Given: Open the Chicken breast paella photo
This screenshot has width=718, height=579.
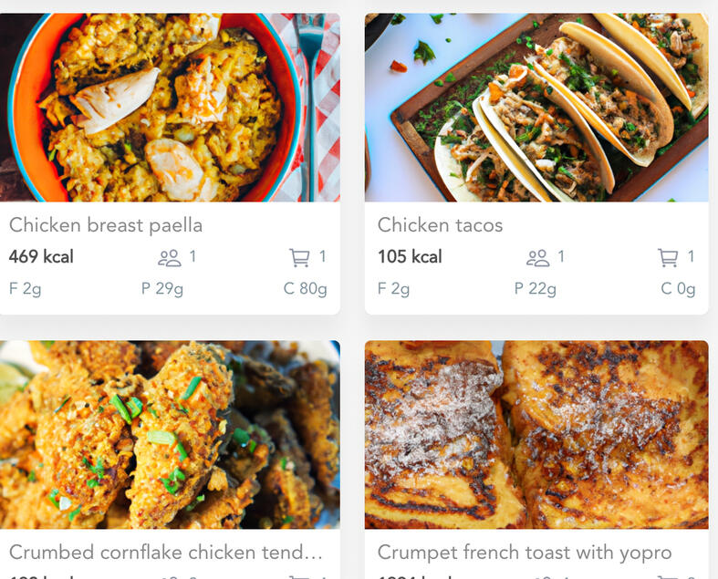Looking at the screenshot, I should point(170,108).
